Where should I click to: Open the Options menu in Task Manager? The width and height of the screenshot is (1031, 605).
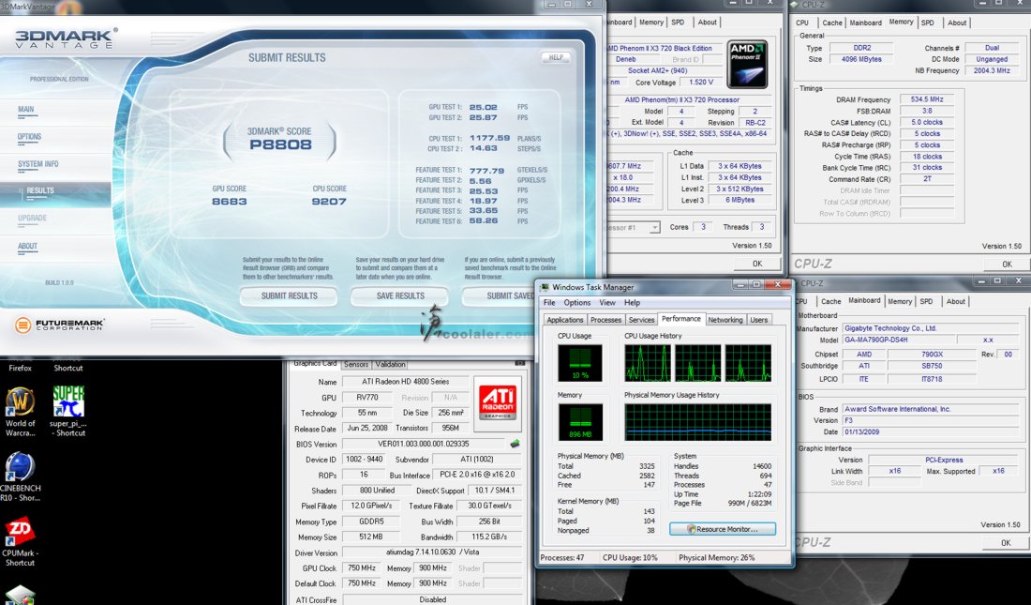point(576,303)
